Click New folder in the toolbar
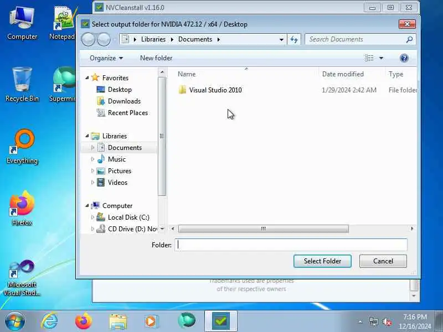 click(156, 58)
